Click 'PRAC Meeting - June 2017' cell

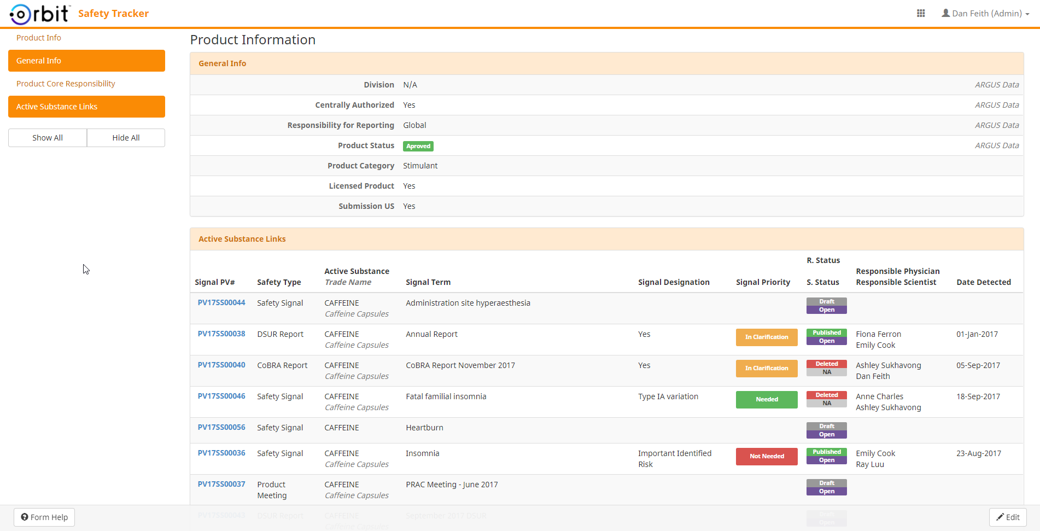click(452, 485)
